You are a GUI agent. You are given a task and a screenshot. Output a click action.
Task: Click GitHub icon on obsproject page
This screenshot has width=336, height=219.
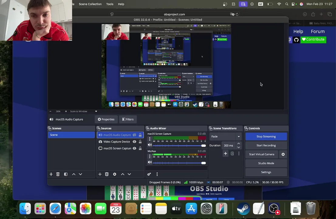[x=296, y=40]
